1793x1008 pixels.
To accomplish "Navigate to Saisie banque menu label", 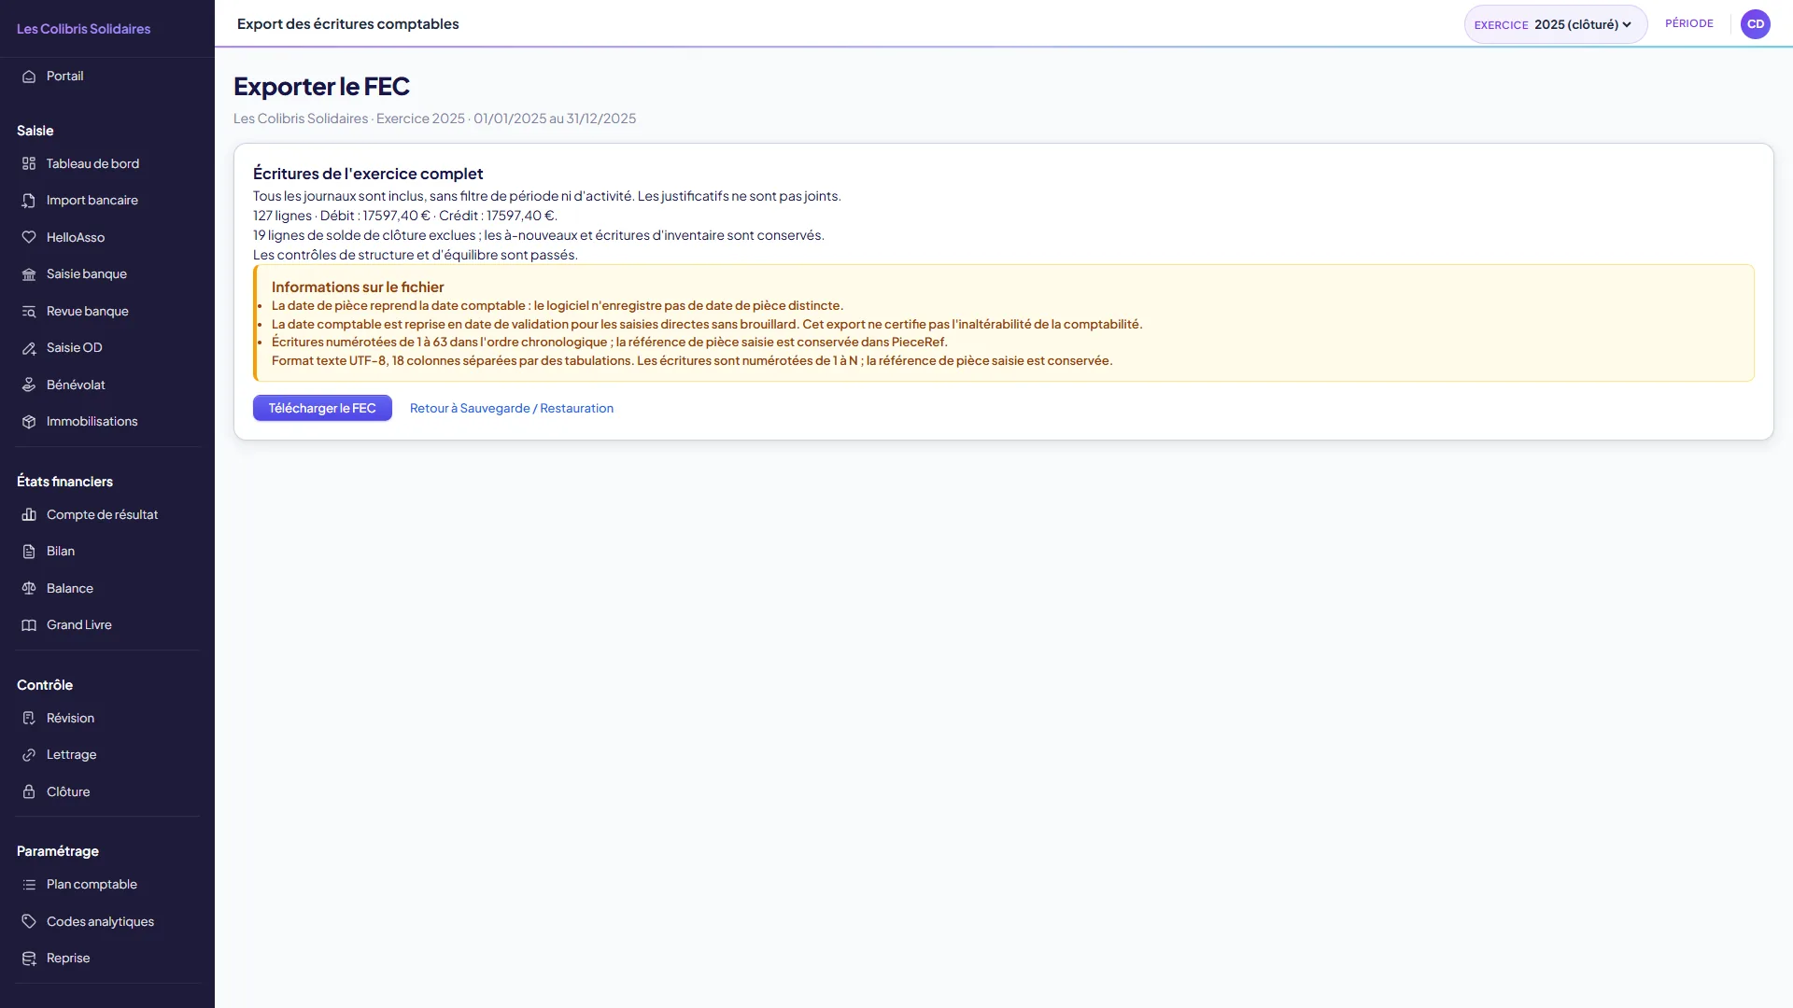I will [x=87, y=274].
